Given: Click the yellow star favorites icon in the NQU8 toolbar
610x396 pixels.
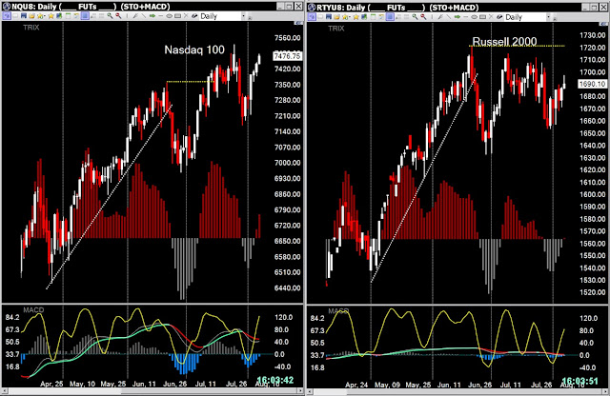Looking at the screenshot, I should pos(51,16).
